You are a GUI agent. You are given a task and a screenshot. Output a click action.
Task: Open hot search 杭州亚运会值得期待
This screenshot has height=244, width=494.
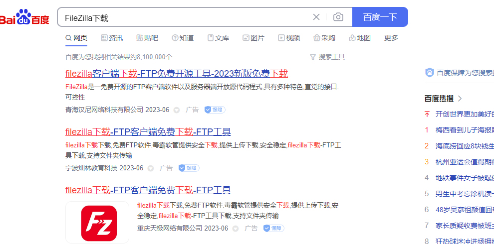click(465, 162)
